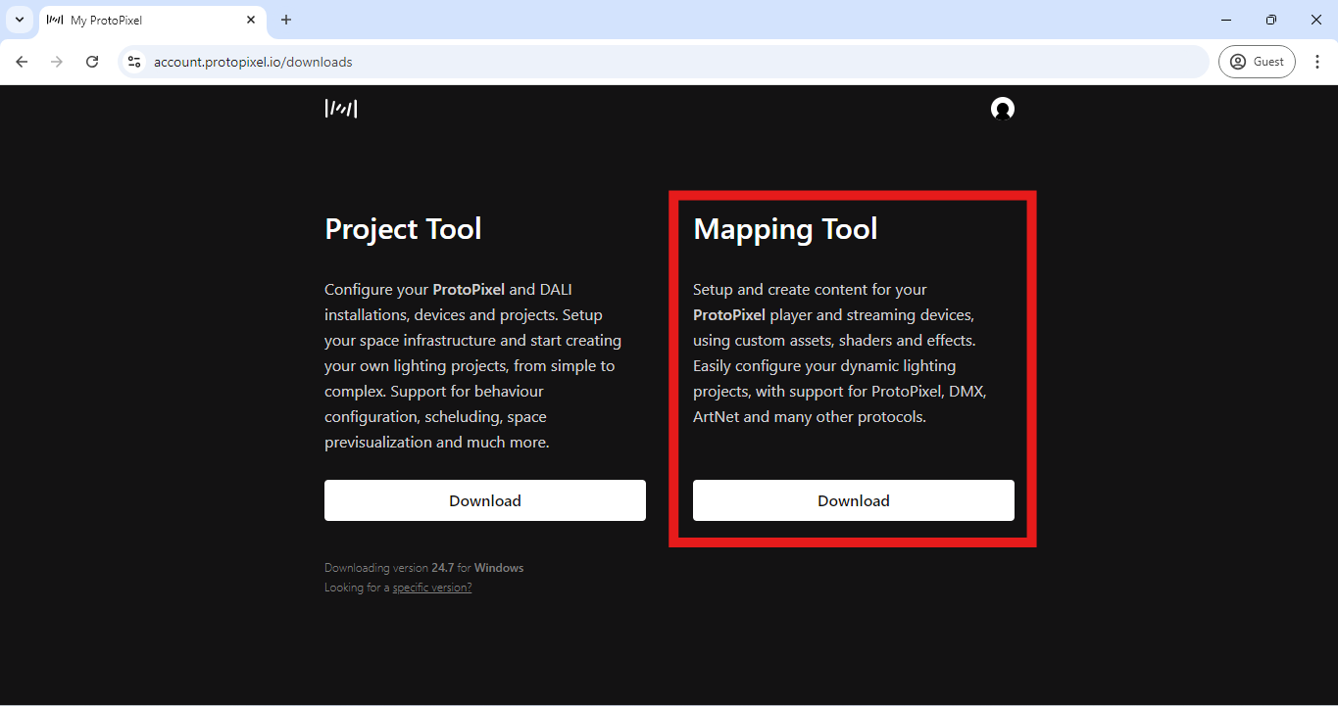Click the Project Tool heading

tap(402, 228)
